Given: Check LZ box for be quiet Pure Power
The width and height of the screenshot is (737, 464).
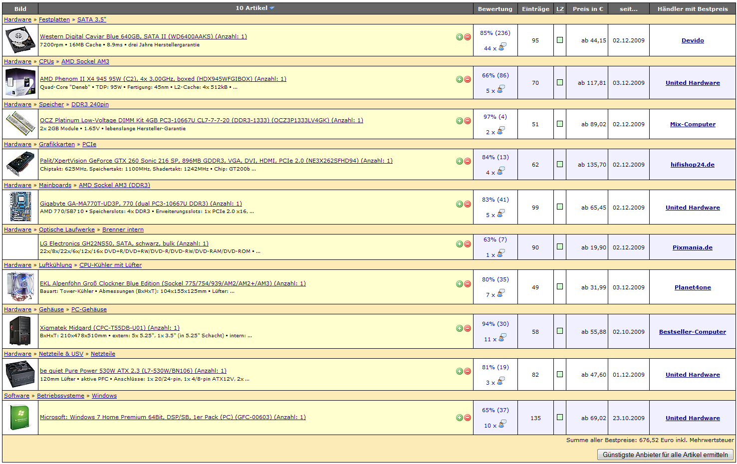Looking at the screenshot, I should [x=560, y=374].
